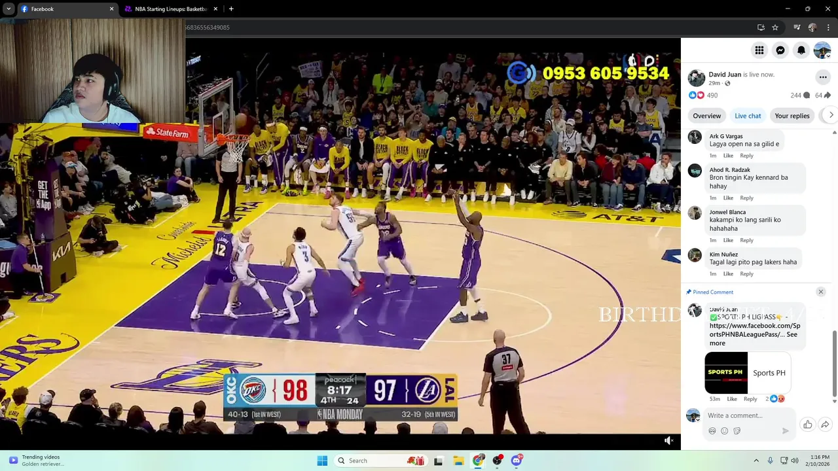Reply to Ark G Vargas's comment

[x=747, y=156]
